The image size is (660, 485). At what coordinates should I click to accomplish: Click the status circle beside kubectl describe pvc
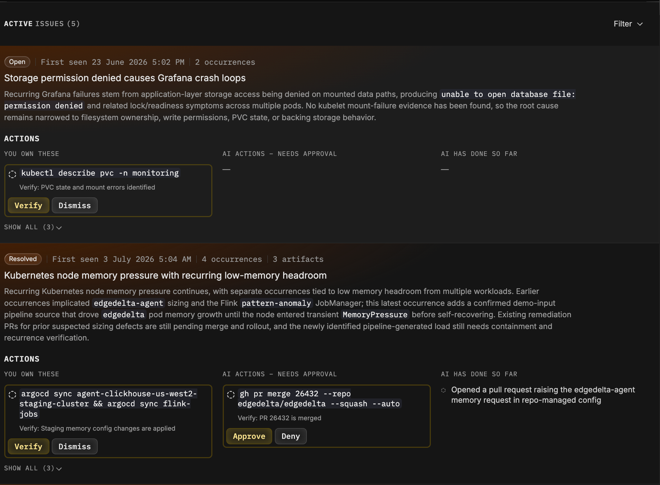pos(13,174)
